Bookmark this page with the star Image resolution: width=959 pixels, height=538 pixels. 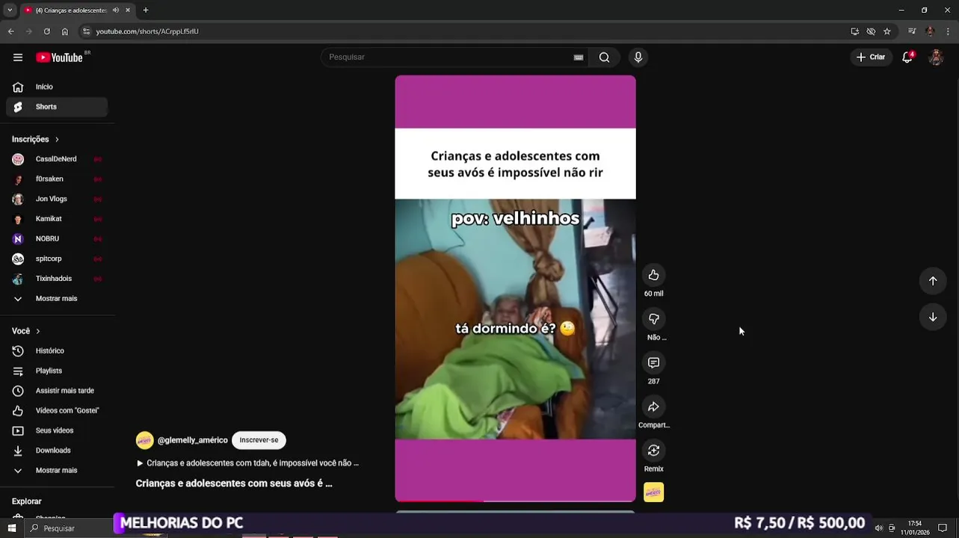coord(887,31)
